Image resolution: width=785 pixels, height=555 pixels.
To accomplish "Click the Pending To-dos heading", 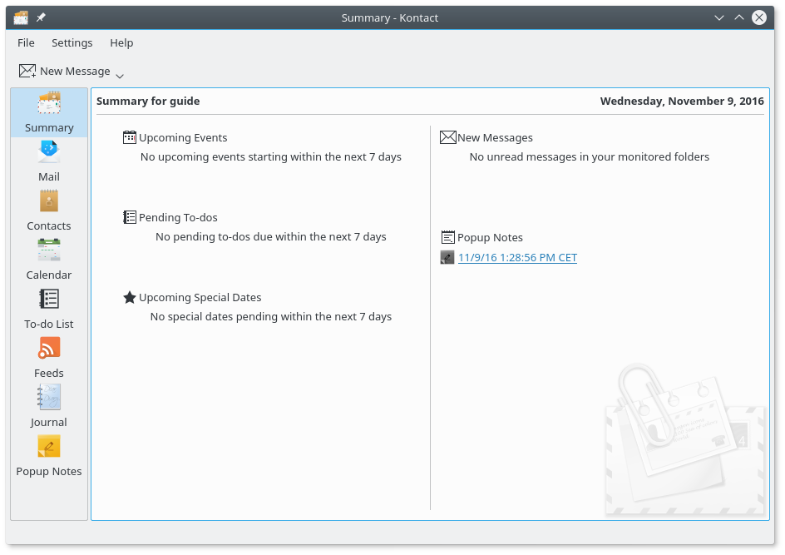I will click(x=178, y=217).
